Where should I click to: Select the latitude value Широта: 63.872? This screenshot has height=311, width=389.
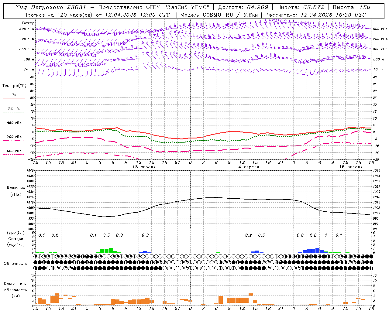(x=301, y=7)
